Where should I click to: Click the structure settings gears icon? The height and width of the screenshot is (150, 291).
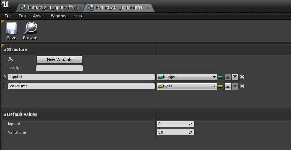click(x=11, y=60)
